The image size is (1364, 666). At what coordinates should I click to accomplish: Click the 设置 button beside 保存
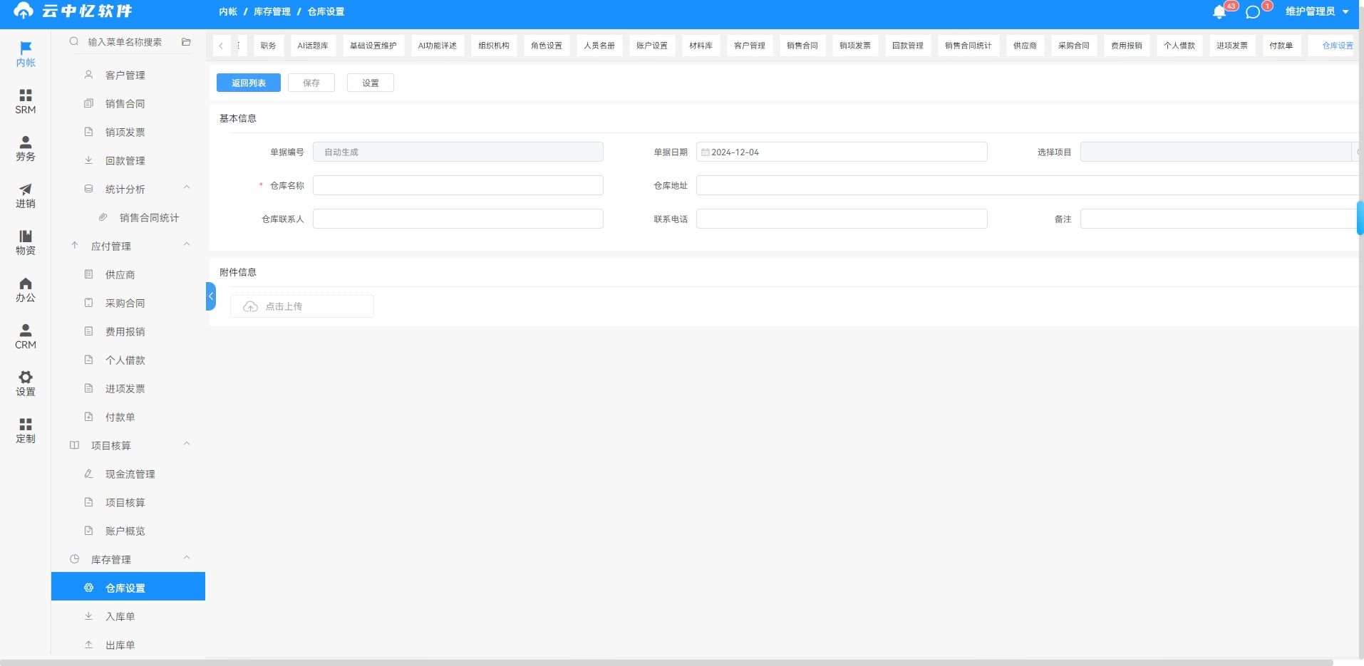coord(371,83)
